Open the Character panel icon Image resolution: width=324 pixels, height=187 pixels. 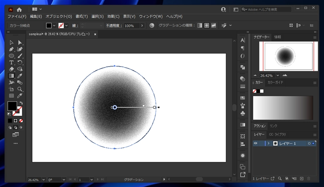pos(243,40)
